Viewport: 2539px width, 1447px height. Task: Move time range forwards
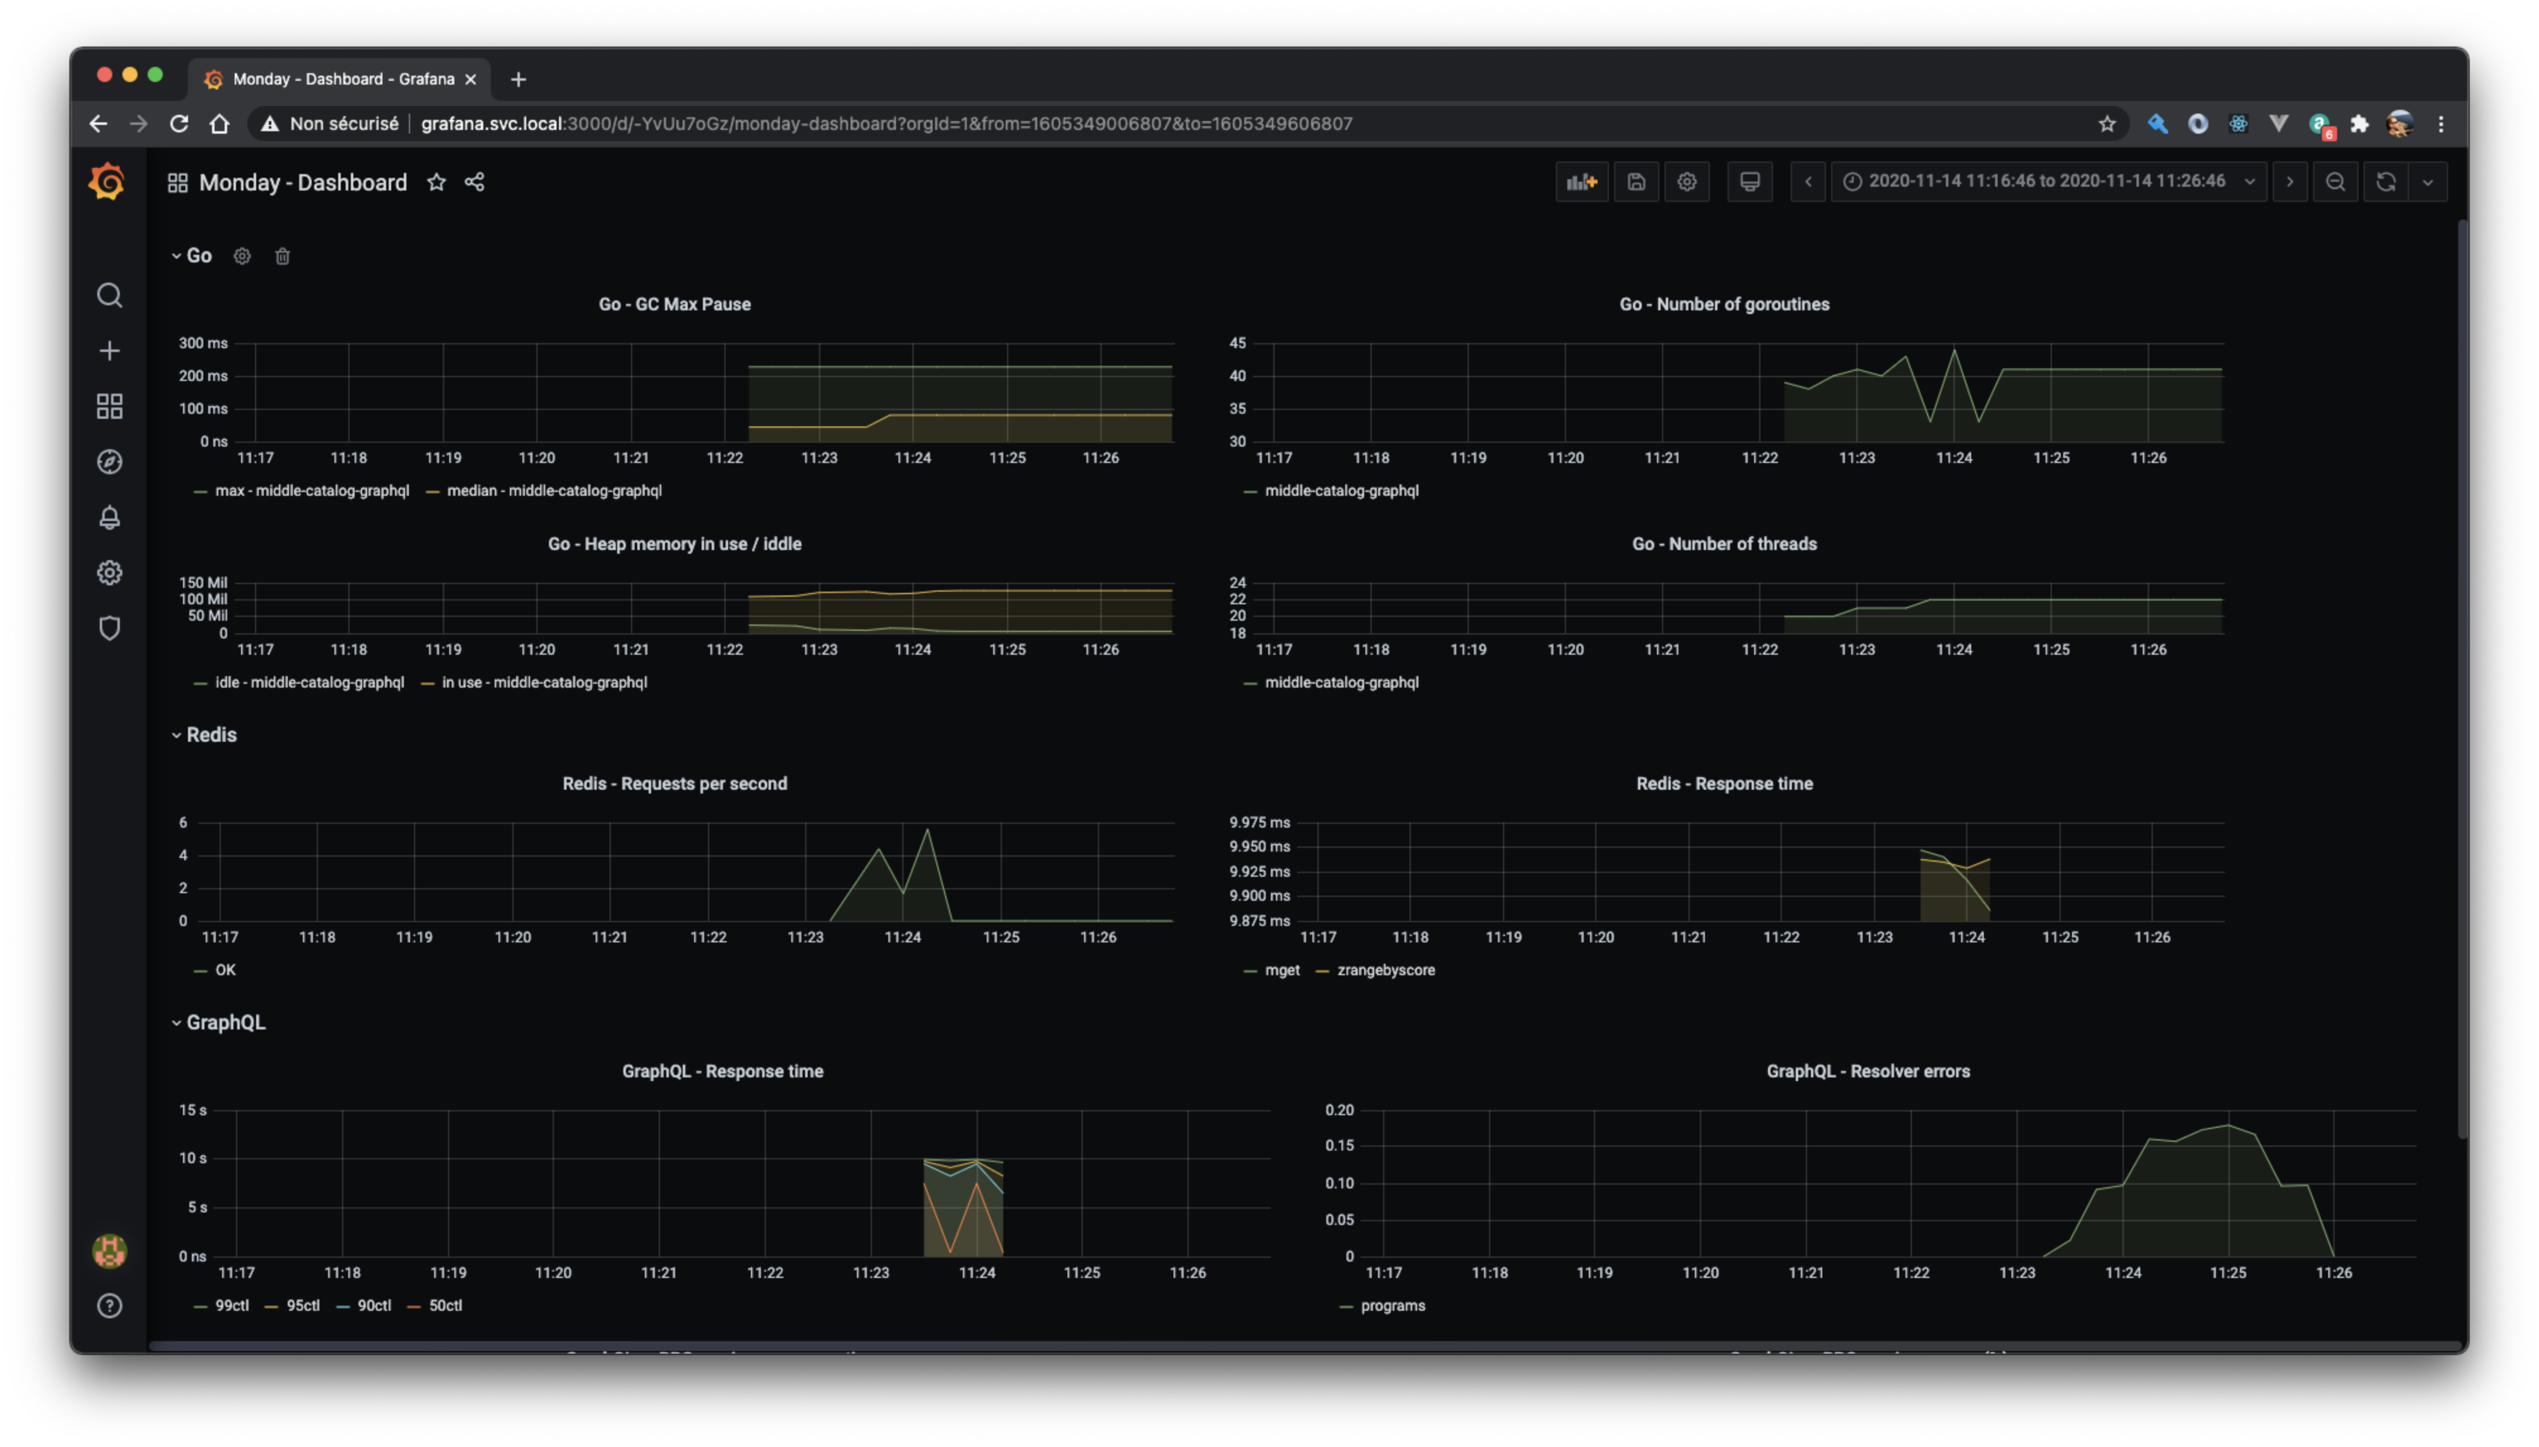(x=2290, y=182)
